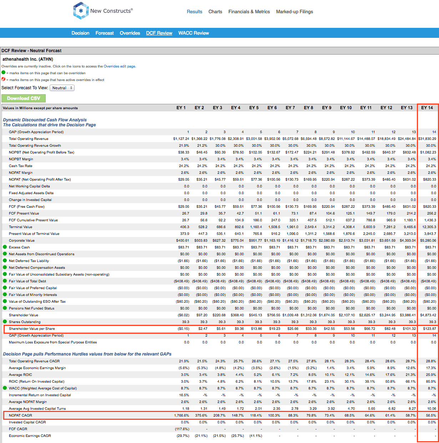
Task: Click override icon for Pensions Net Funded Status
Action: click(5, 308)
